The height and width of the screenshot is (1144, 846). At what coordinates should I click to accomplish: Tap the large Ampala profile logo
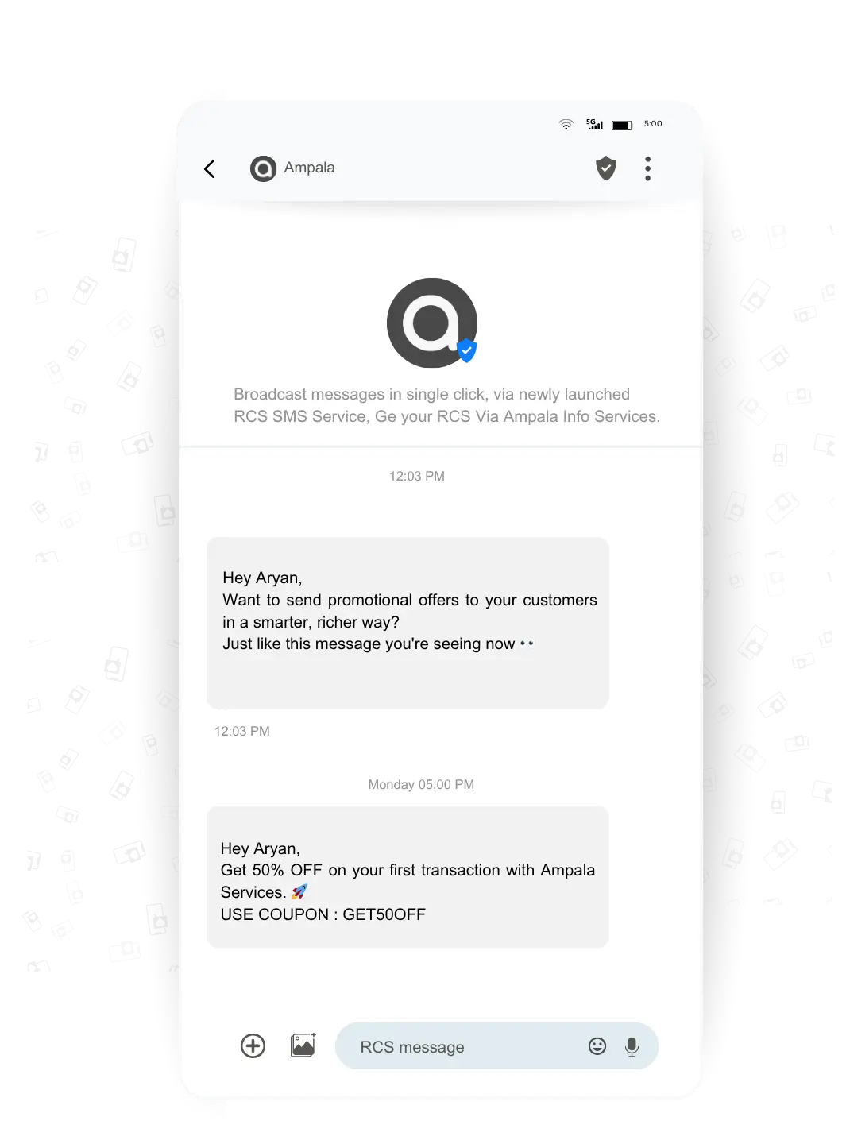click(432, 323)
